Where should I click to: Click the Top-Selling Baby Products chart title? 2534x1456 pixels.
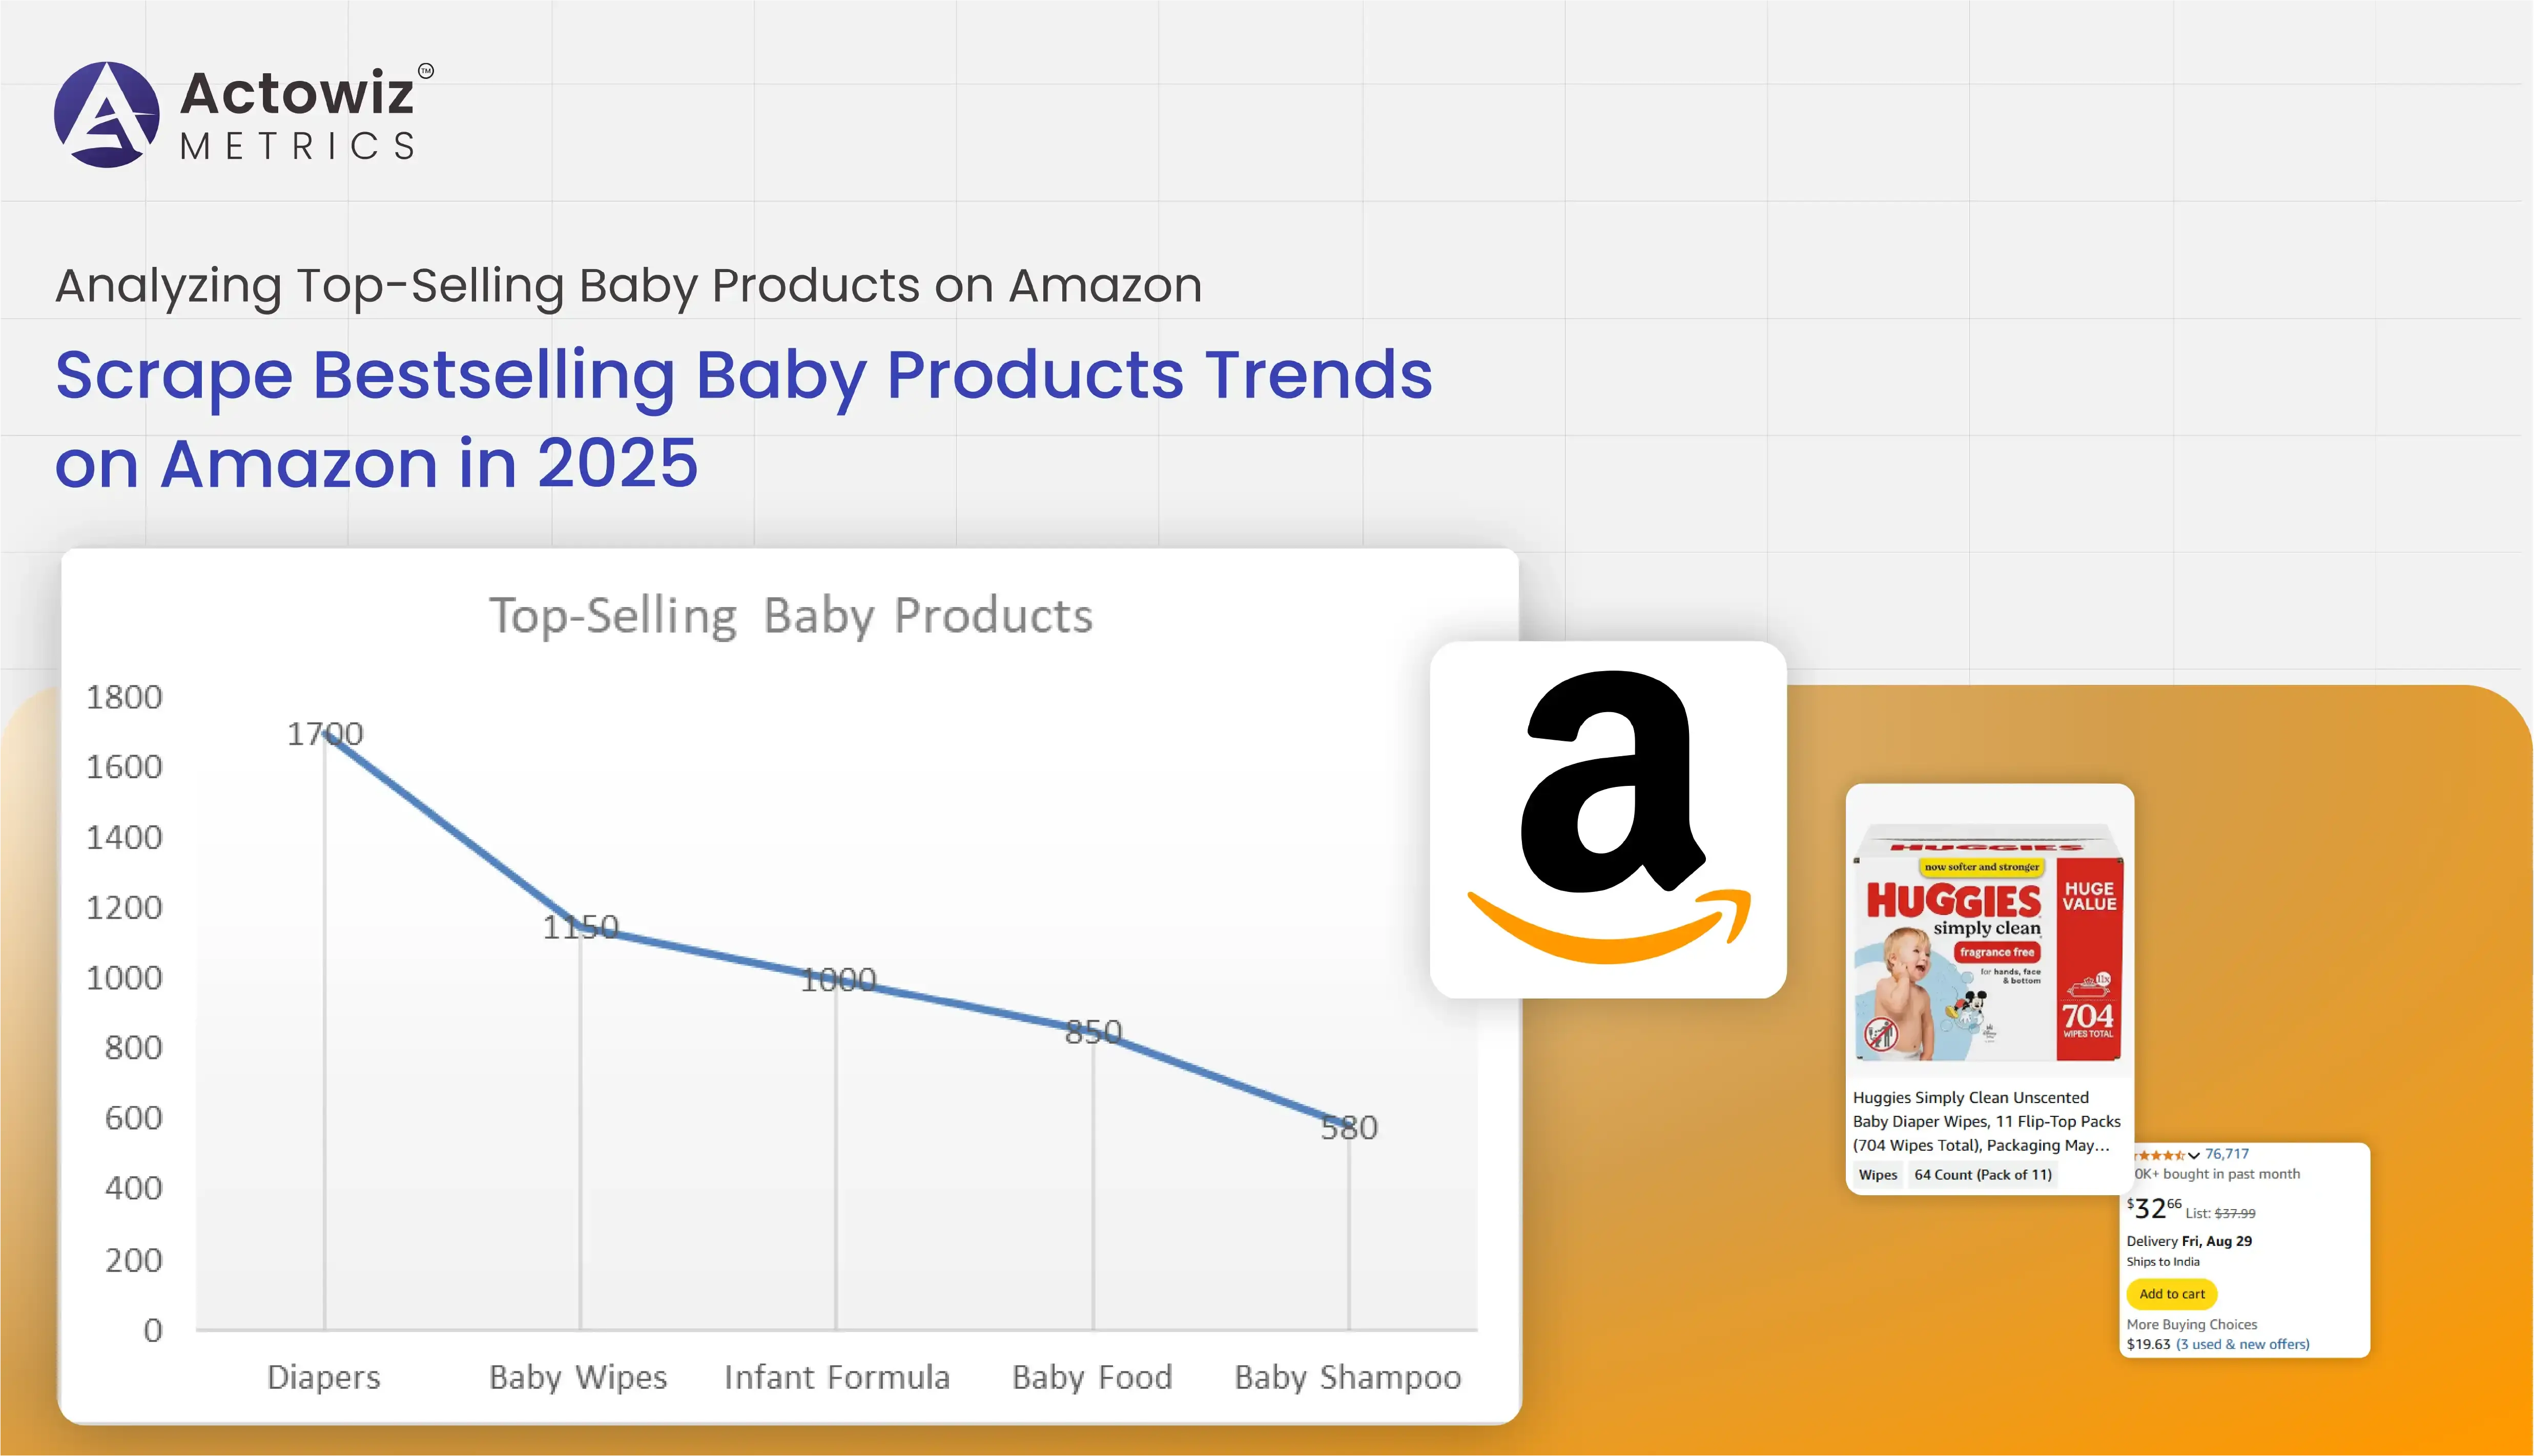click(x=790, y=615)
